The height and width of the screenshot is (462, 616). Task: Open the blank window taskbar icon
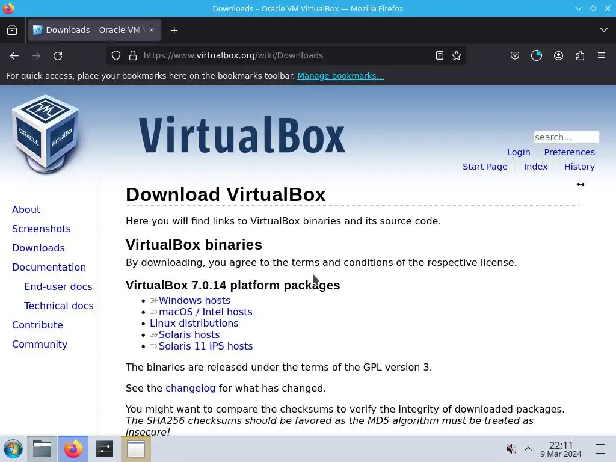(136, 449)
